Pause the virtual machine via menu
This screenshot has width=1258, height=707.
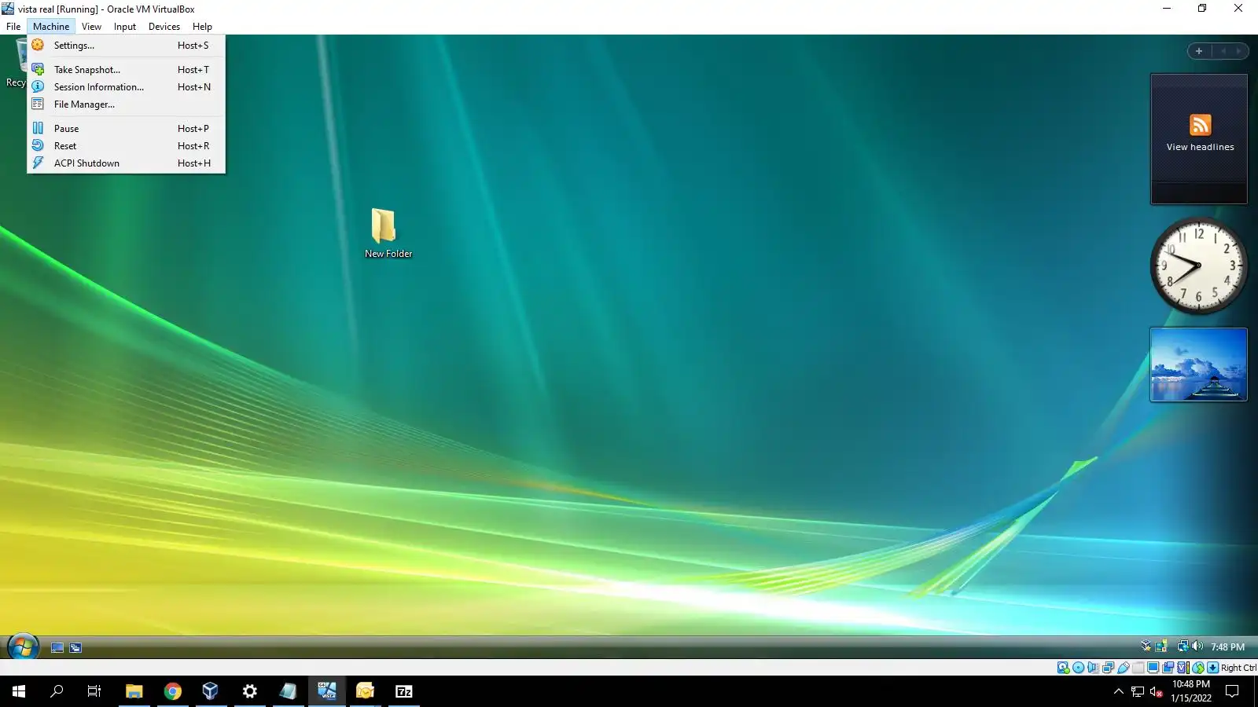click(126, 129)
